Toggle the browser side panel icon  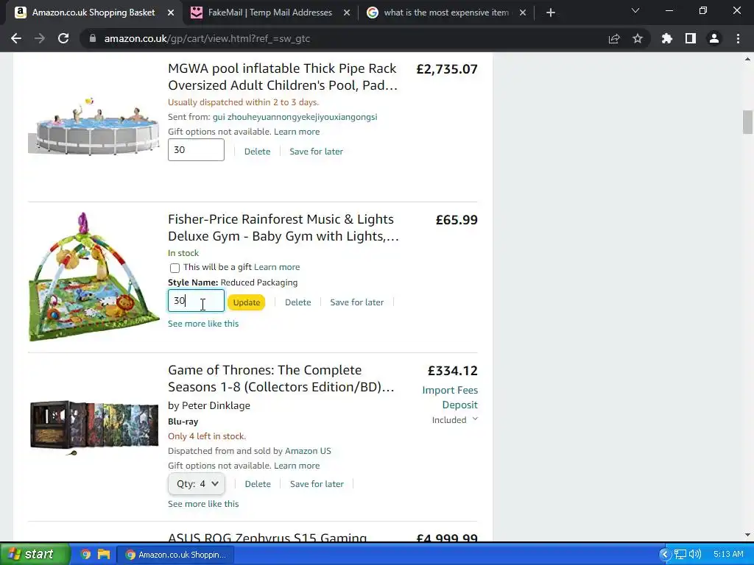(x=691, y=38)
